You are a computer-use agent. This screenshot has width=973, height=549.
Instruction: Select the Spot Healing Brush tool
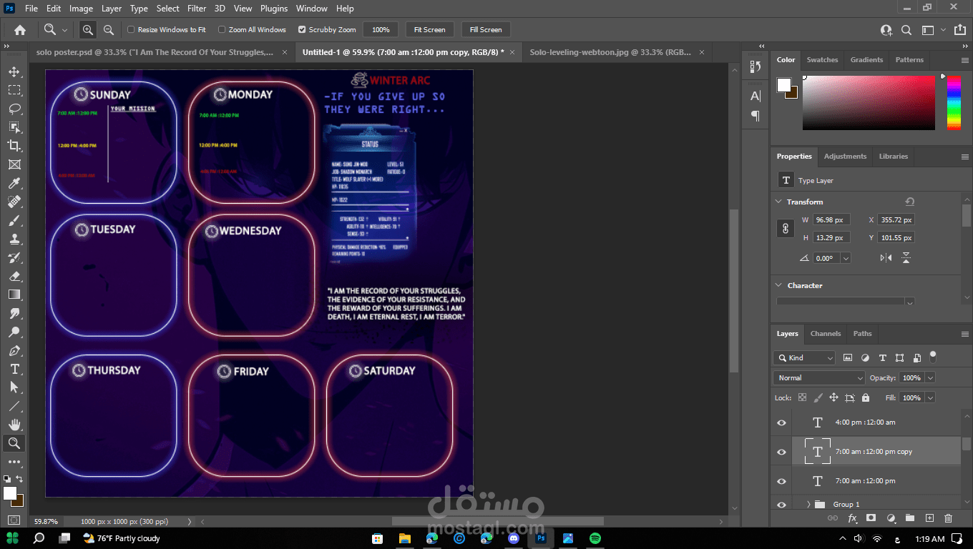(14, 202)
